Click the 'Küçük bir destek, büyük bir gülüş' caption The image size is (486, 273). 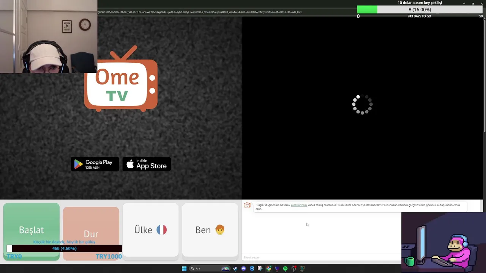[64, 242]
